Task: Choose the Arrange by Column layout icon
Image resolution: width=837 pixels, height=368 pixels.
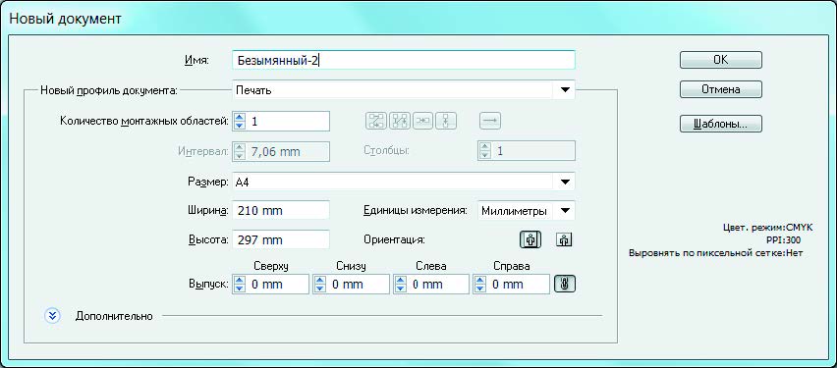Action: [x=446, y=121]
